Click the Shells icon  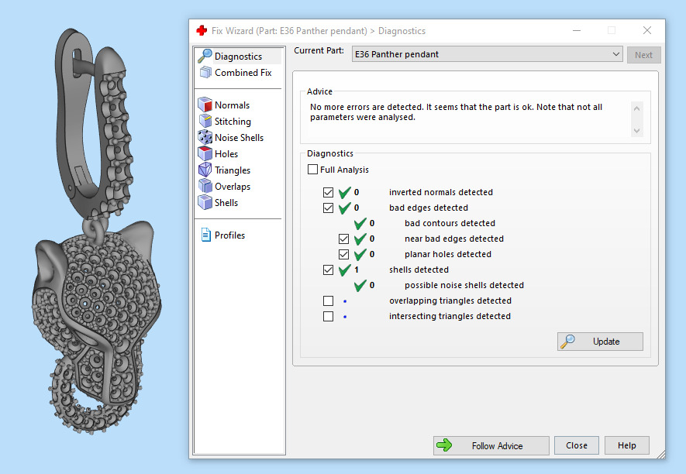coord(205,202)
